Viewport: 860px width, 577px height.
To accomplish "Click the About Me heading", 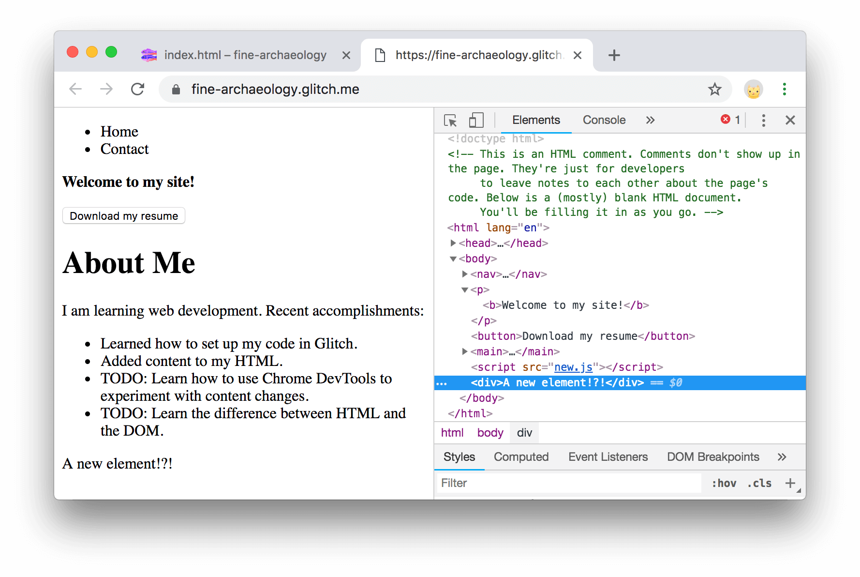I will tap(129, 263).
